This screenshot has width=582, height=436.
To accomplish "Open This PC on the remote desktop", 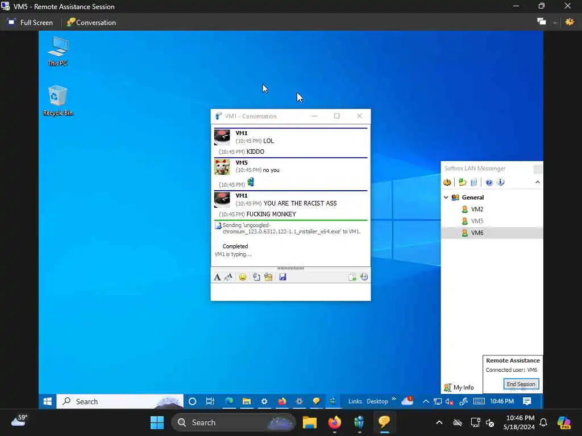I will pos(58,51).
